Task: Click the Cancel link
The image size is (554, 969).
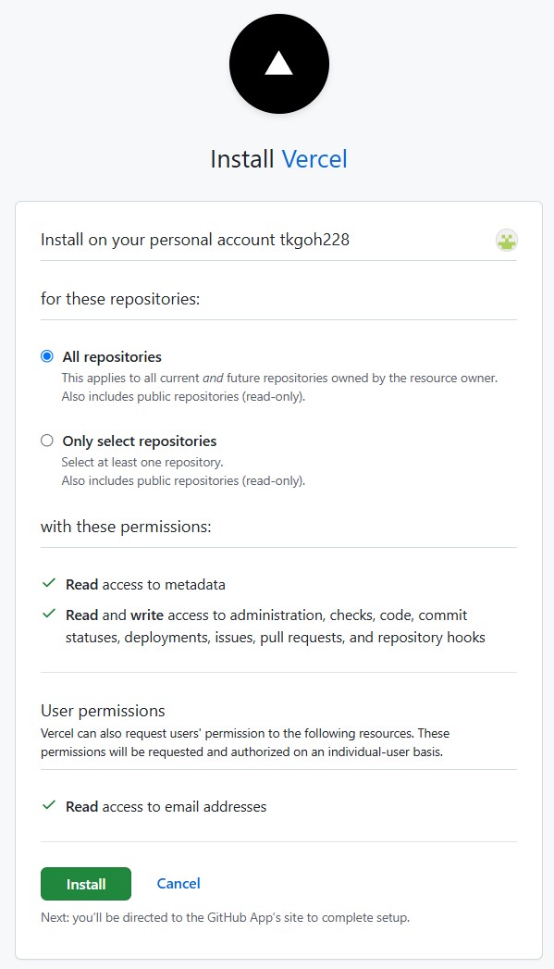Action: [x=178, y=884]
